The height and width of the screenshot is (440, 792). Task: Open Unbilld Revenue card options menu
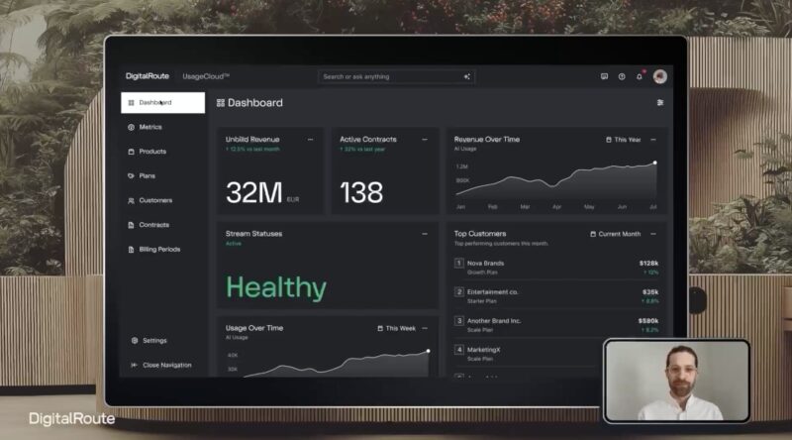pos(310,140)
